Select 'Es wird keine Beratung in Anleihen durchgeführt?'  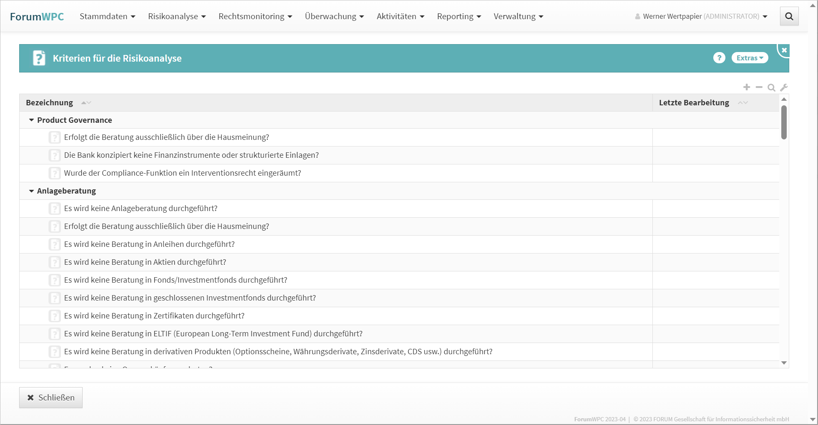pyautogui.click(x=149, y=244)
